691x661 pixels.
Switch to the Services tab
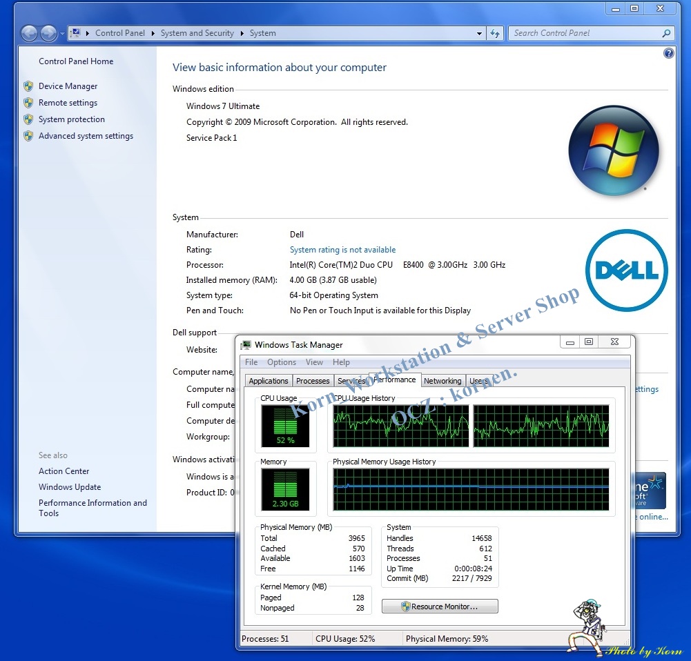351,381
